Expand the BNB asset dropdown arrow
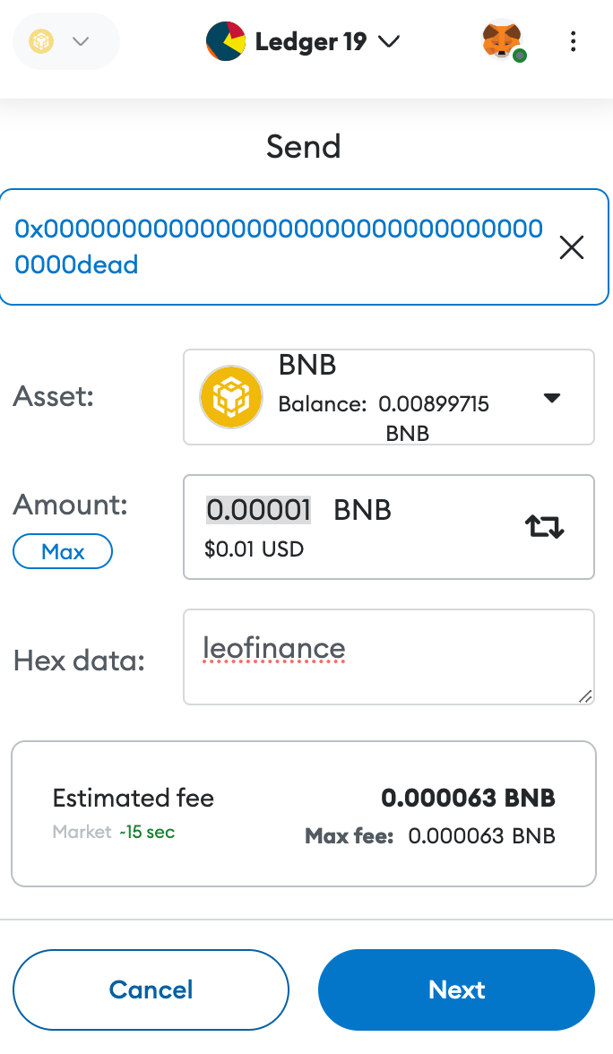This screenshot has height=1054, width=613. pos(552,398)
